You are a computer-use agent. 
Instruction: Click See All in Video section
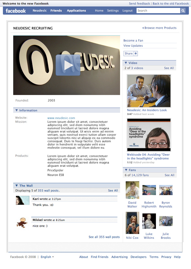click(169, 68)
